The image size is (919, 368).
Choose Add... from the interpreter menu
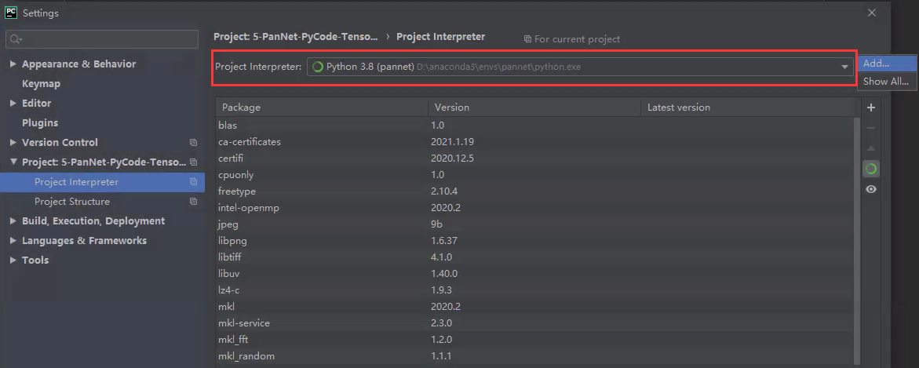[887, 64]
